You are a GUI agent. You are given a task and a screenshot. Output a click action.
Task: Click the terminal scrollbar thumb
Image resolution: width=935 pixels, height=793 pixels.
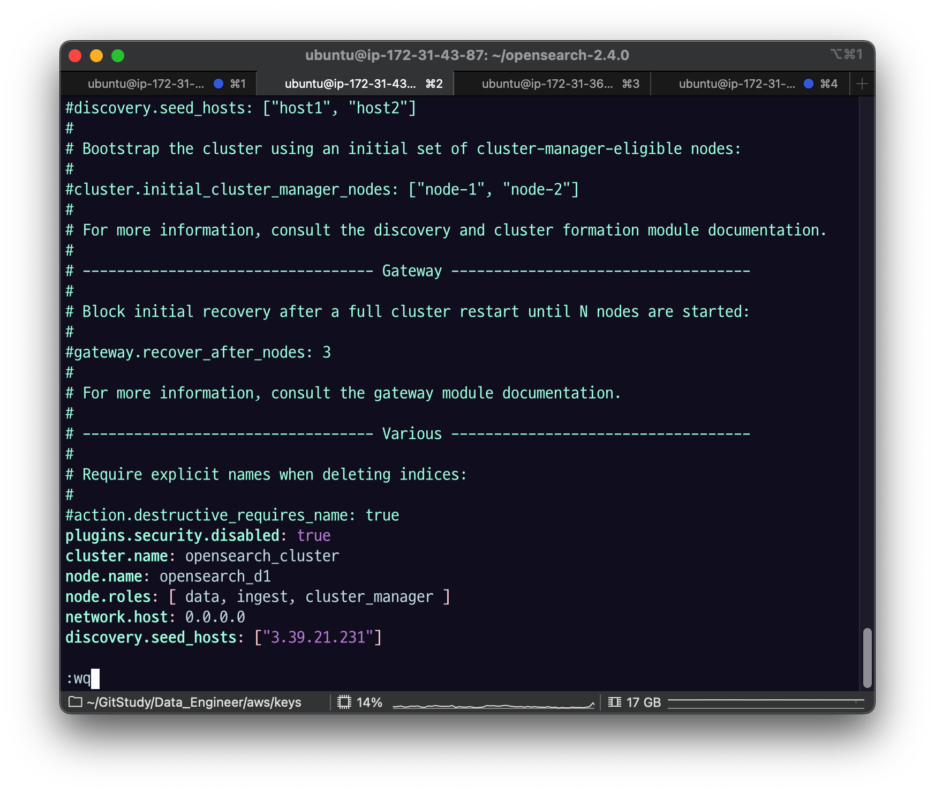pyautogui.click(x=868, y=658)
